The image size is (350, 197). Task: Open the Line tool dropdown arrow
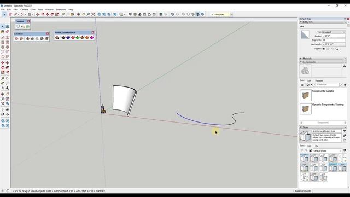point(18,14)
